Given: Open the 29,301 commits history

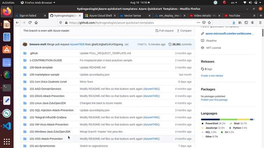Looking at the screenshot, I should [180, 44].
